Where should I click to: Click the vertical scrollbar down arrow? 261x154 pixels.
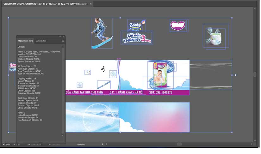pos(255,140)
